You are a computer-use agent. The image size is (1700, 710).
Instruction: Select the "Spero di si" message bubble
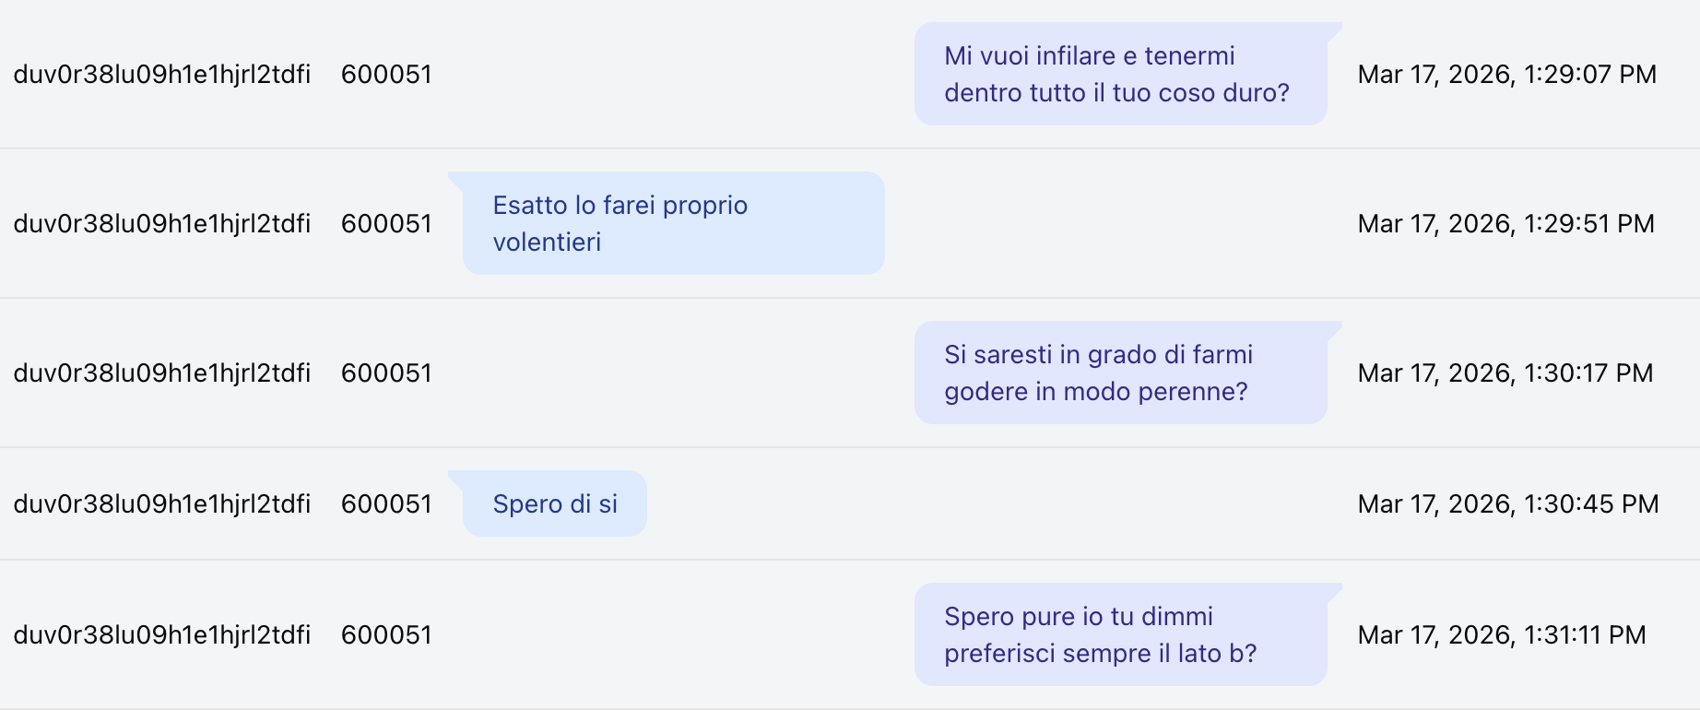click(555, 503)
